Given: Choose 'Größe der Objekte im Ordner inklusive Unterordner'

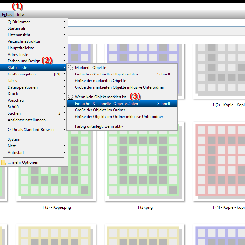Looking at the screenshot, I should click(x=122, y=117).
